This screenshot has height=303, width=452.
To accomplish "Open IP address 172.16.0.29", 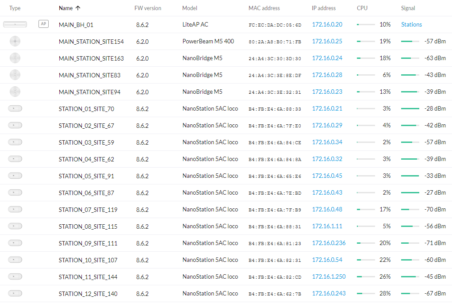I will click(x=327, y=125).
